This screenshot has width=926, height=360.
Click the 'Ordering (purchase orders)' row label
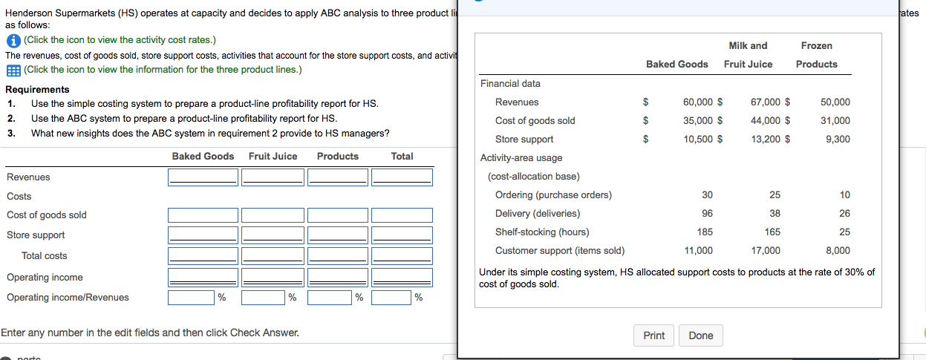click(x=554, y=195)
